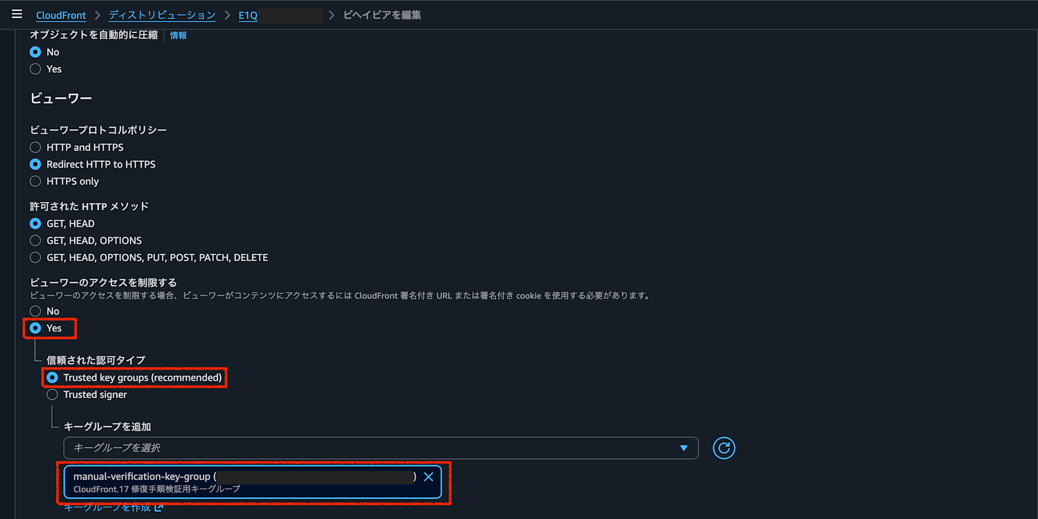1038x519 pixels.
Task: Click the CloudFront.17 修復手順検証用キーグループ description
Action: [x=157, y=489]
